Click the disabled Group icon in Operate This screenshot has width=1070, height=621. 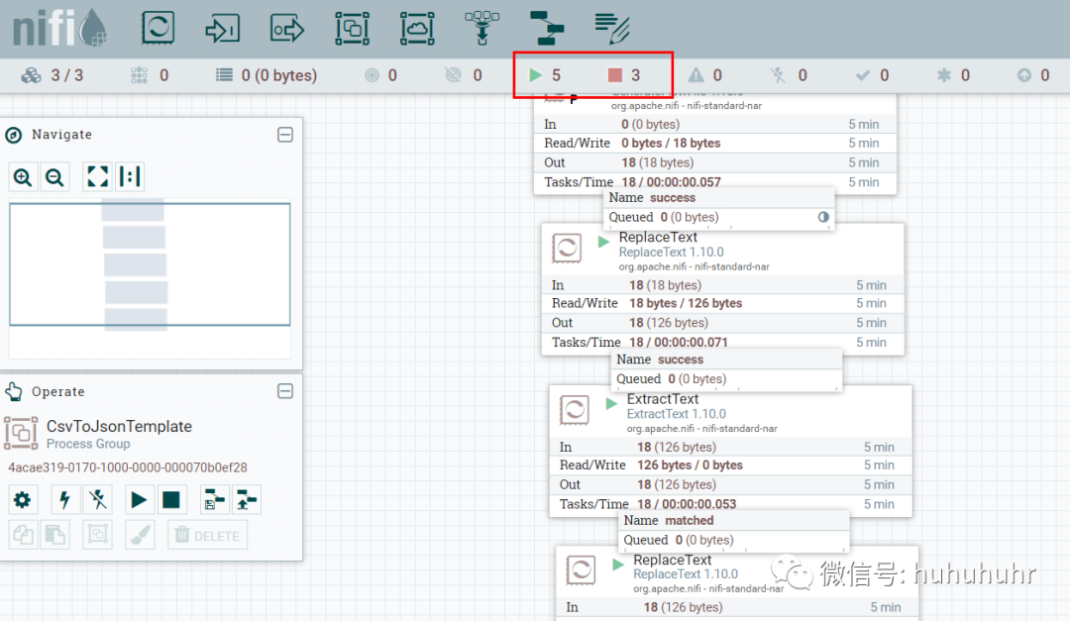97,534
